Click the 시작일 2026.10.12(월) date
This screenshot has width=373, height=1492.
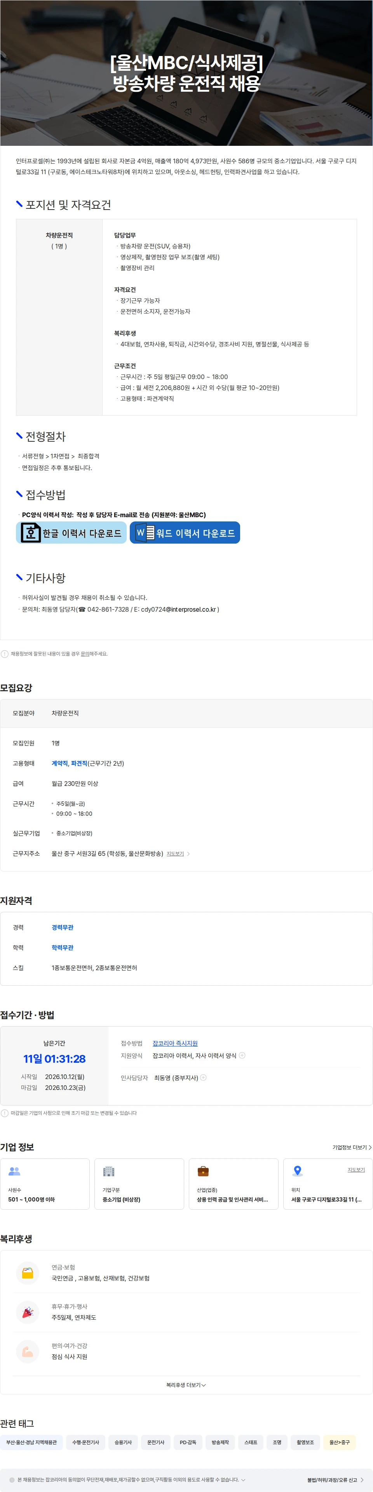[65, 1077]
